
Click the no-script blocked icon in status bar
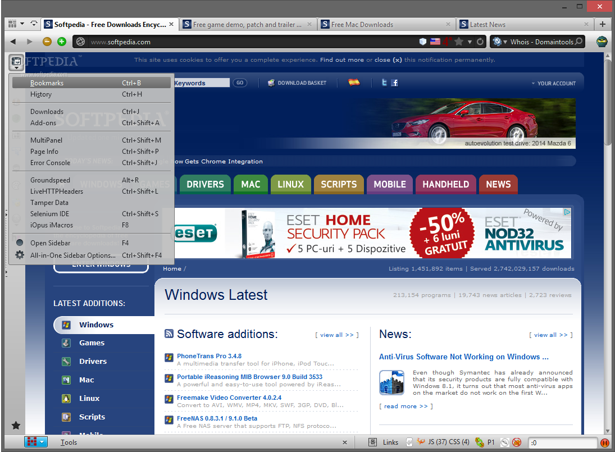pyautogui.click(x=517, y=442)
